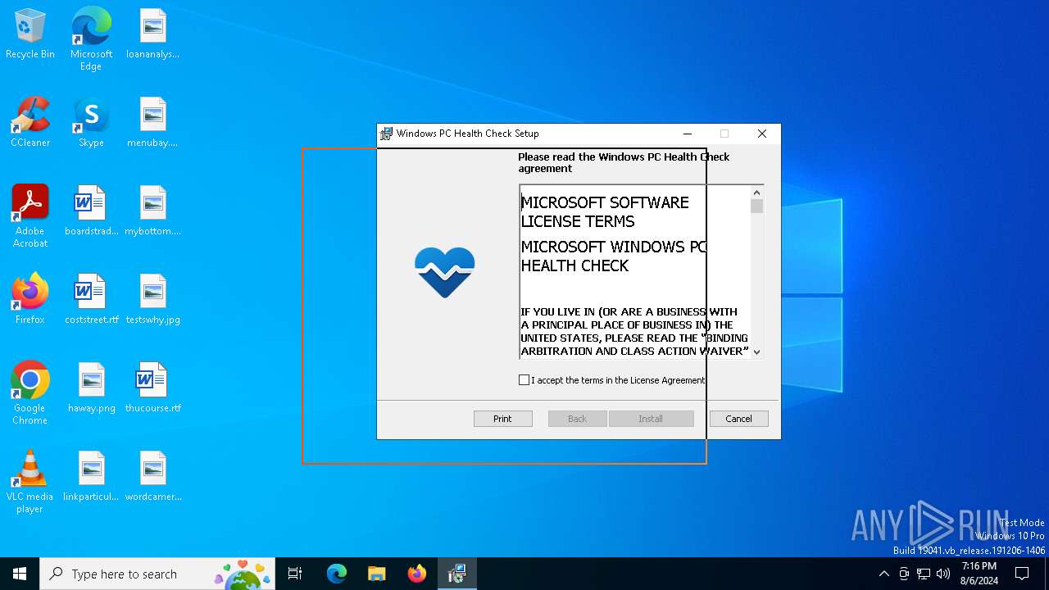This screenshot has width=1049, height=590.
Task: Click the "Please read the Windows PC Health Check agreement" text
Action: 624,162
